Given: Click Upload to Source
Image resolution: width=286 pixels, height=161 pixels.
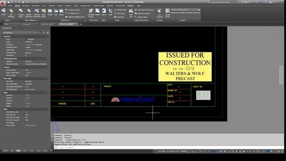Looking at the screenshot, I should 142,13.
